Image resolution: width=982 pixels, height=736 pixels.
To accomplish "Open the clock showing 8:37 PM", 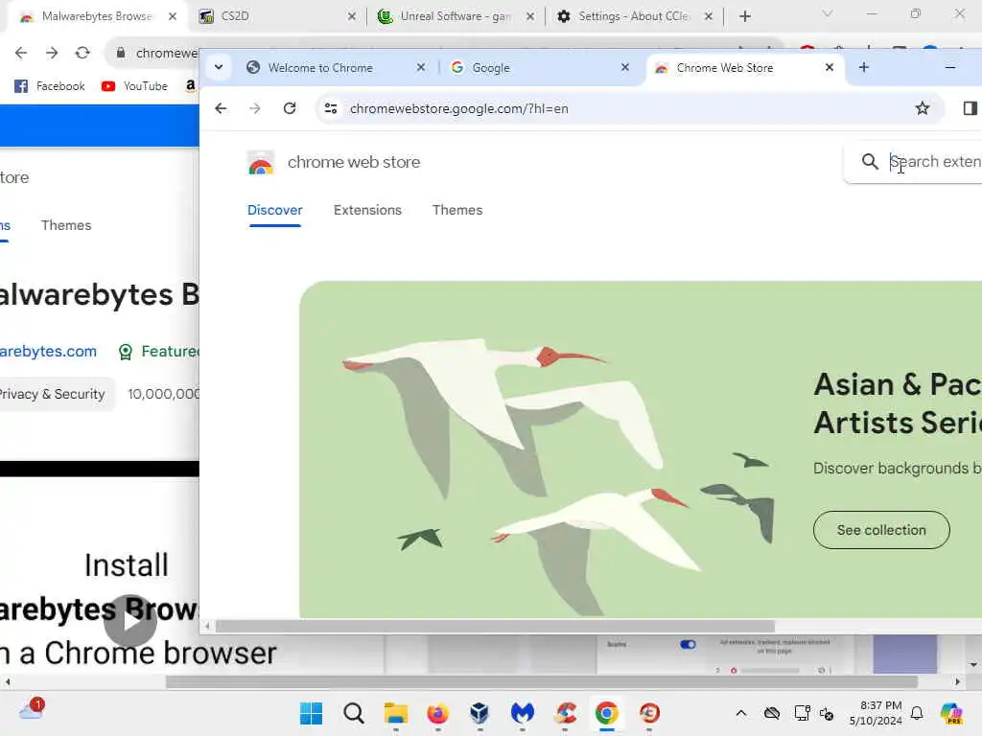I will [x=876, y=713].
